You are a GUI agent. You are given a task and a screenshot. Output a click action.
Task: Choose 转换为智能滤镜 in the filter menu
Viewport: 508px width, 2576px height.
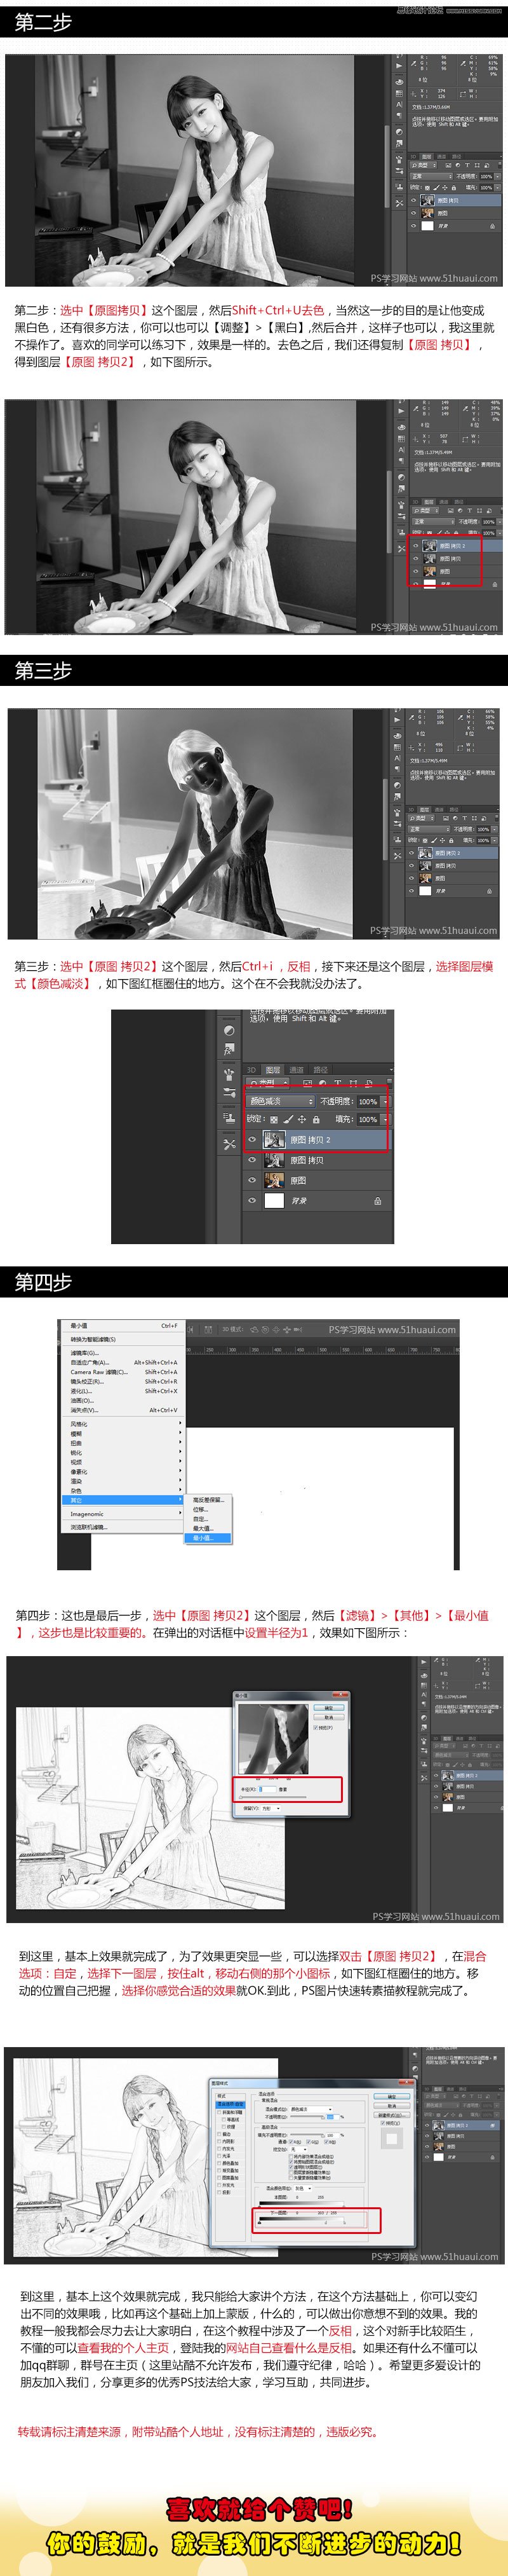(124, 1339)
